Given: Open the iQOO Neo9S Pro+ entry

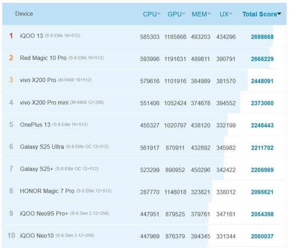Looking at the screenshot, I should [x=44, y=213].
